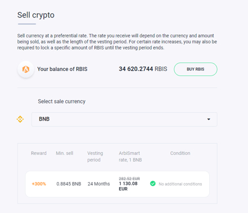Click the Sell crypto page heading
The height and width of the screenshot is (213, 248).
[x=36, y=15]
